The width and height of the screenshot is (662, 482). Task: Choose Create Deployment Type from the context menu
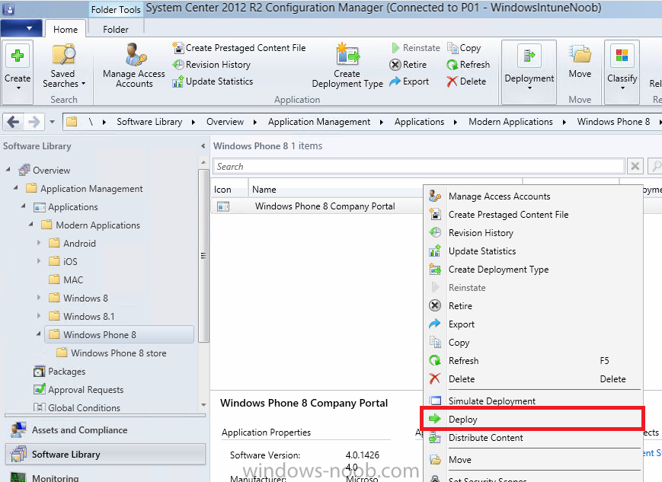click(x=532, y=270)
